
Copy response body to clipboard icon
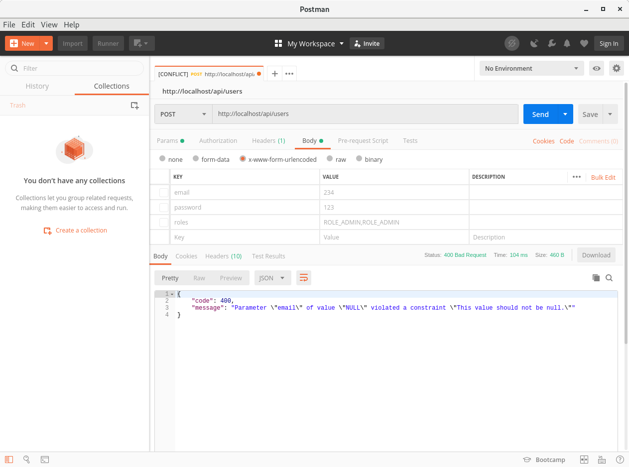point(596,278)
